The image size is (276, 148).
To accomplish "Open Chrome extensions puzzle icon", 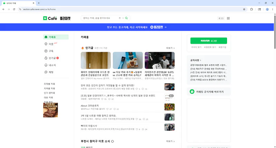I will 252,9.
